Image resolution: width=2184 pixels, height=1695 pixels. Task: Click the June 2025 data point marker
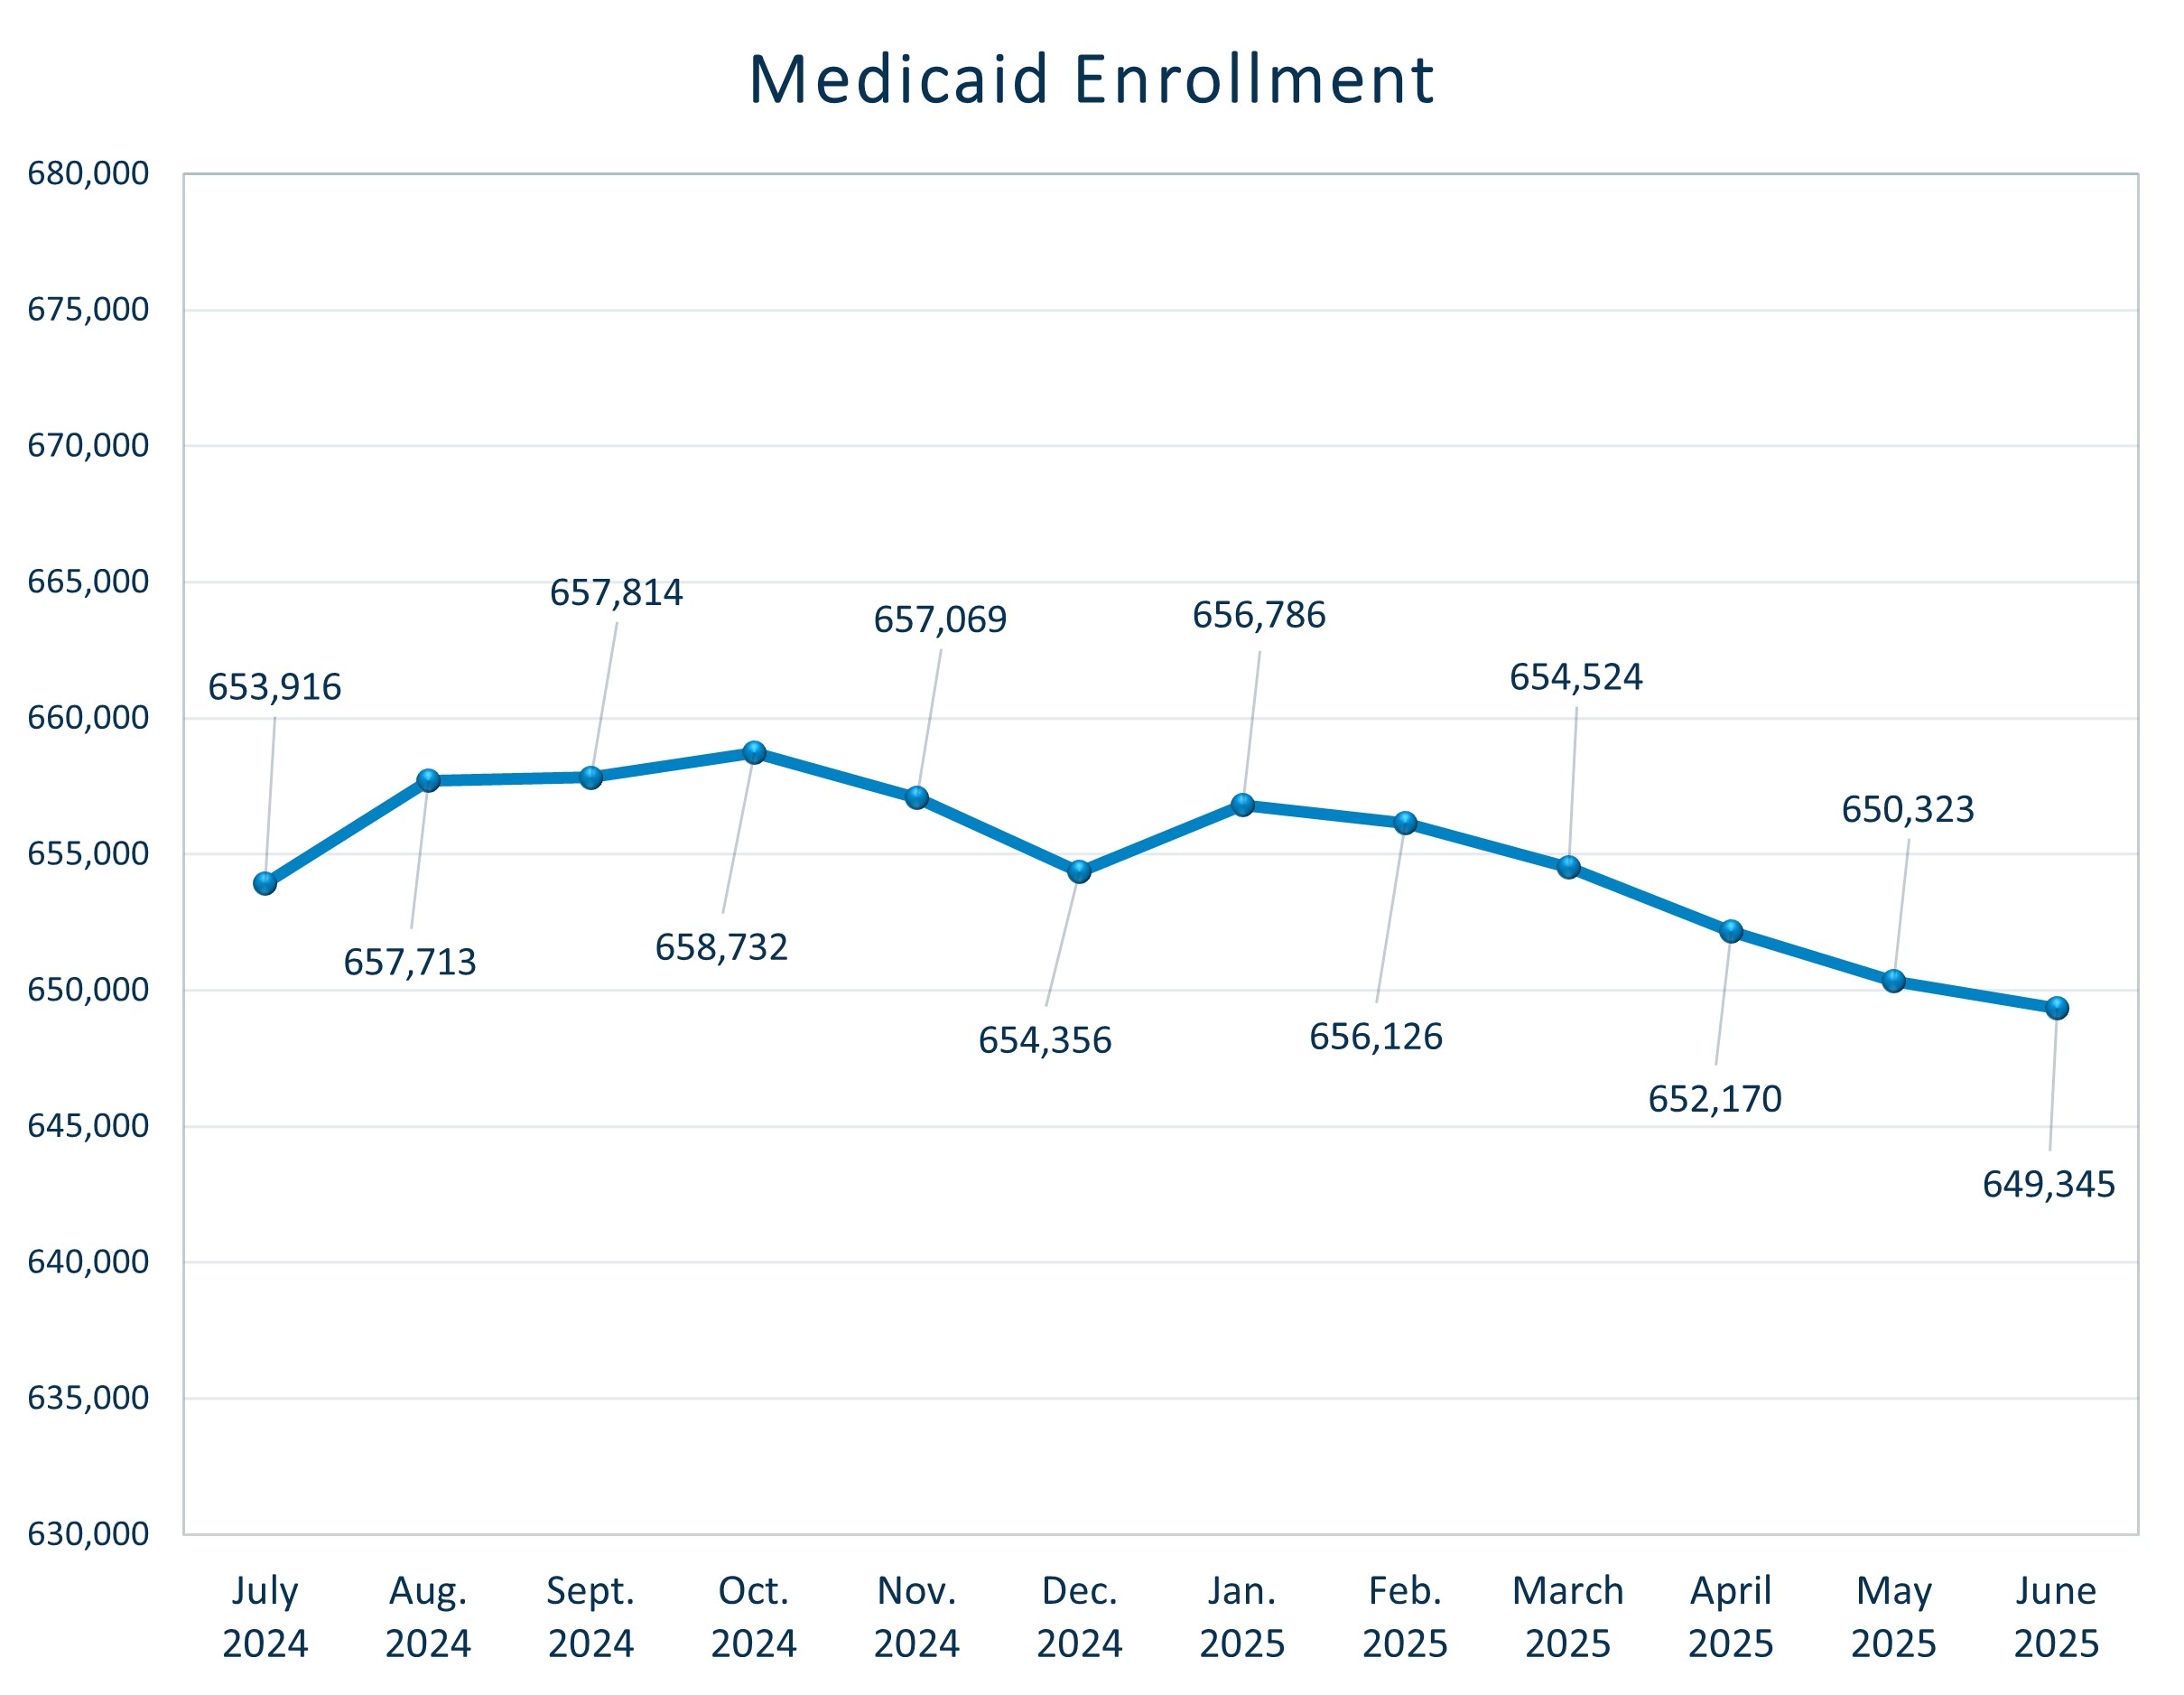[x=2057, y=1008]
